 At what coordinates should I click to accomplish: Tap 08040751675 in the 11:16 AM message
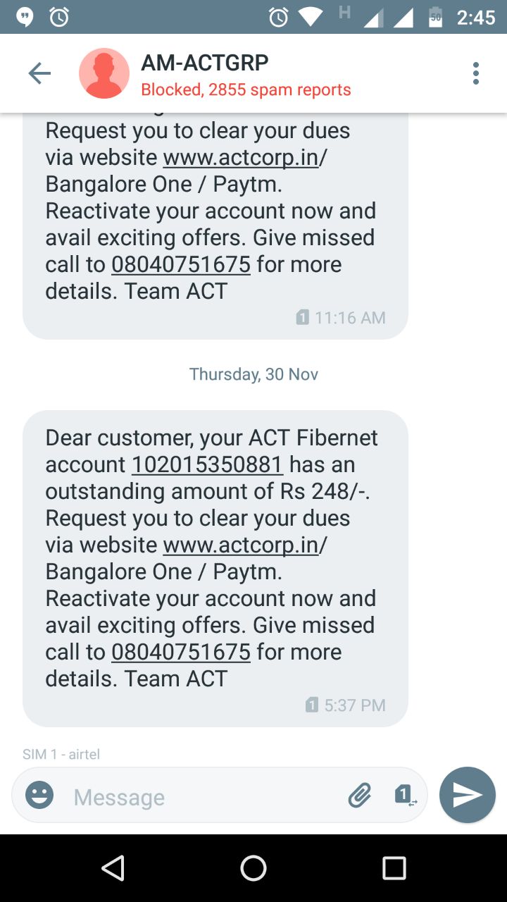pyautogui.click(x=181, y=265)
